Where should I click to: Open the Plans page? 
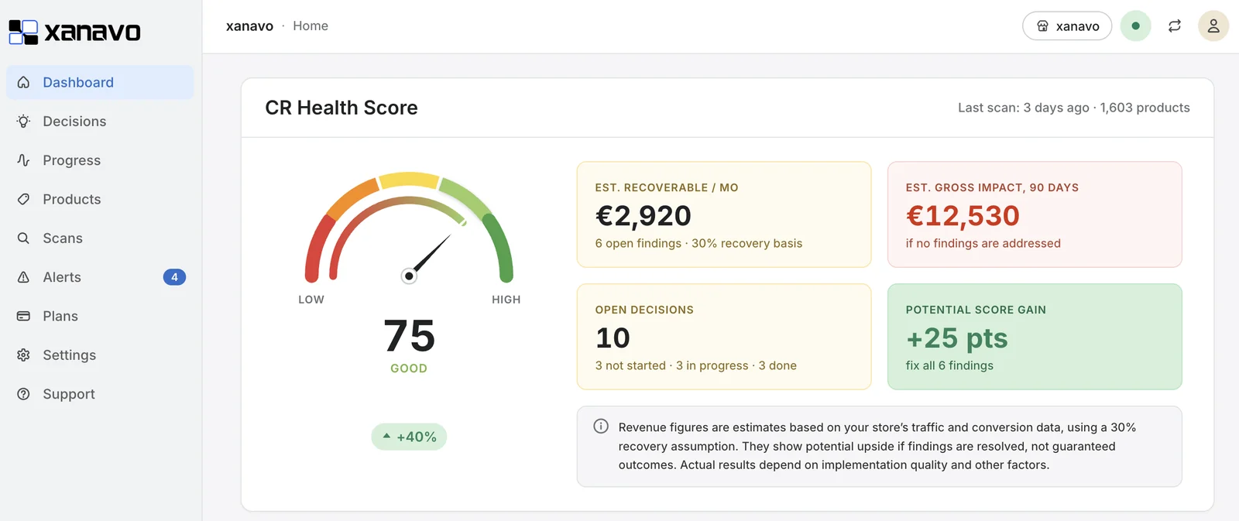click(x=100, y=316)
